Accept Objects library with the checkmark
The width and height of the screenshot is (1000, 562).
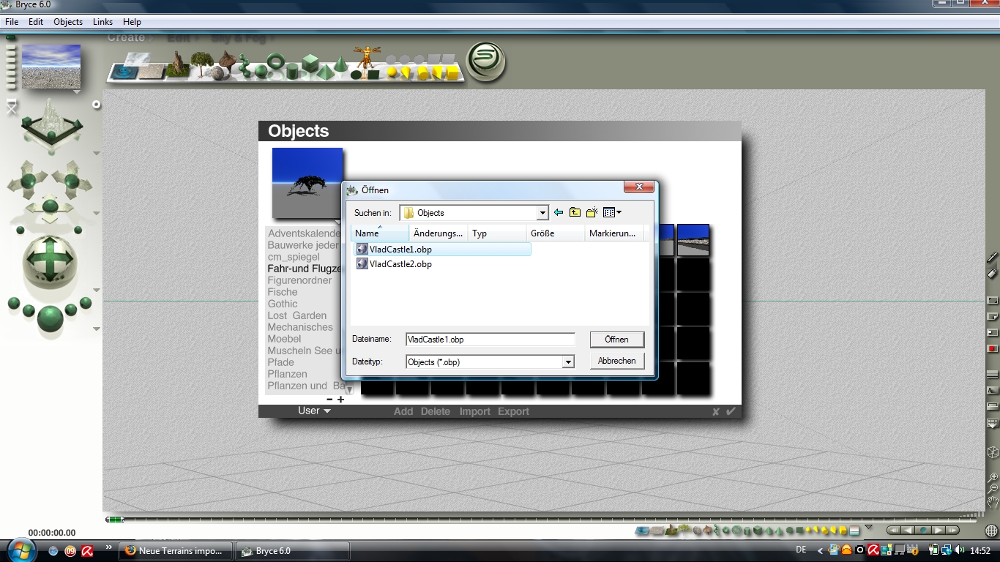[731, 411]
